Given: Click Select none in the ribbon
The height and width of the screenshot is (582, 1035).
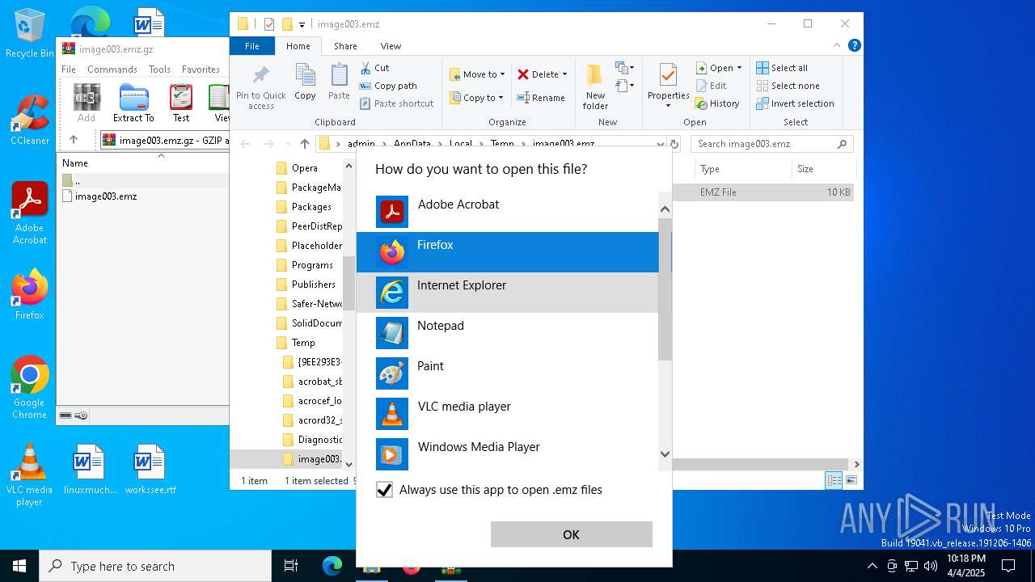Looking at the screenshot, I should 788,86.
